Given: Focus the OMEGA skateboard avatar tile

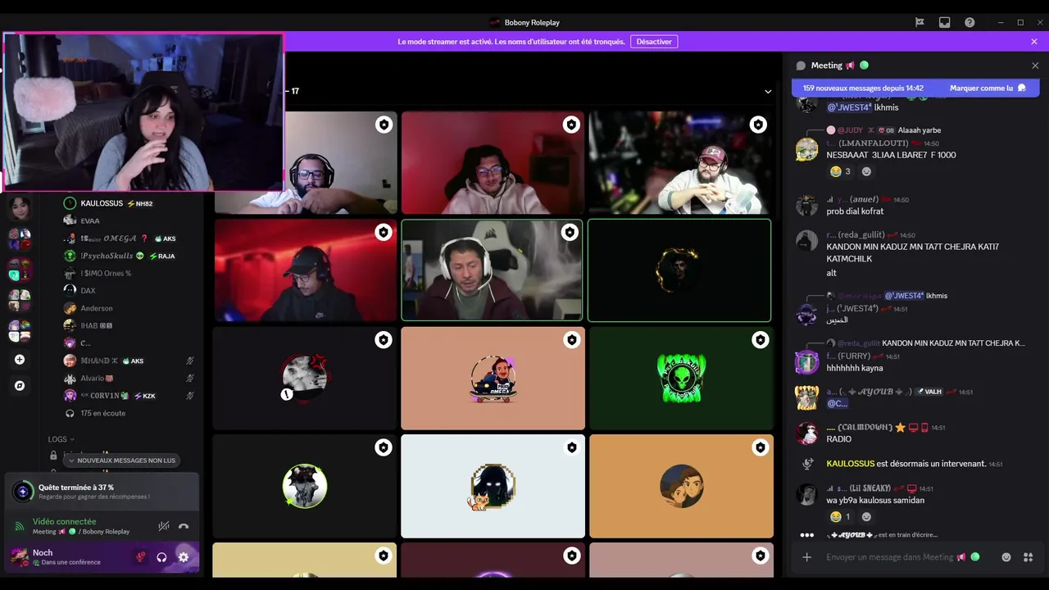Looking at the screenshot, I should coord(493,379).
